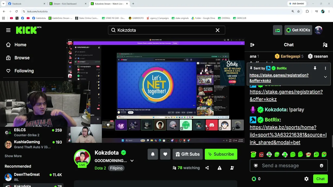Open the stake.bz sports chat link
The height and width of the screenshot is (187, 333).
pyautogui.click(x=288, y=135)
